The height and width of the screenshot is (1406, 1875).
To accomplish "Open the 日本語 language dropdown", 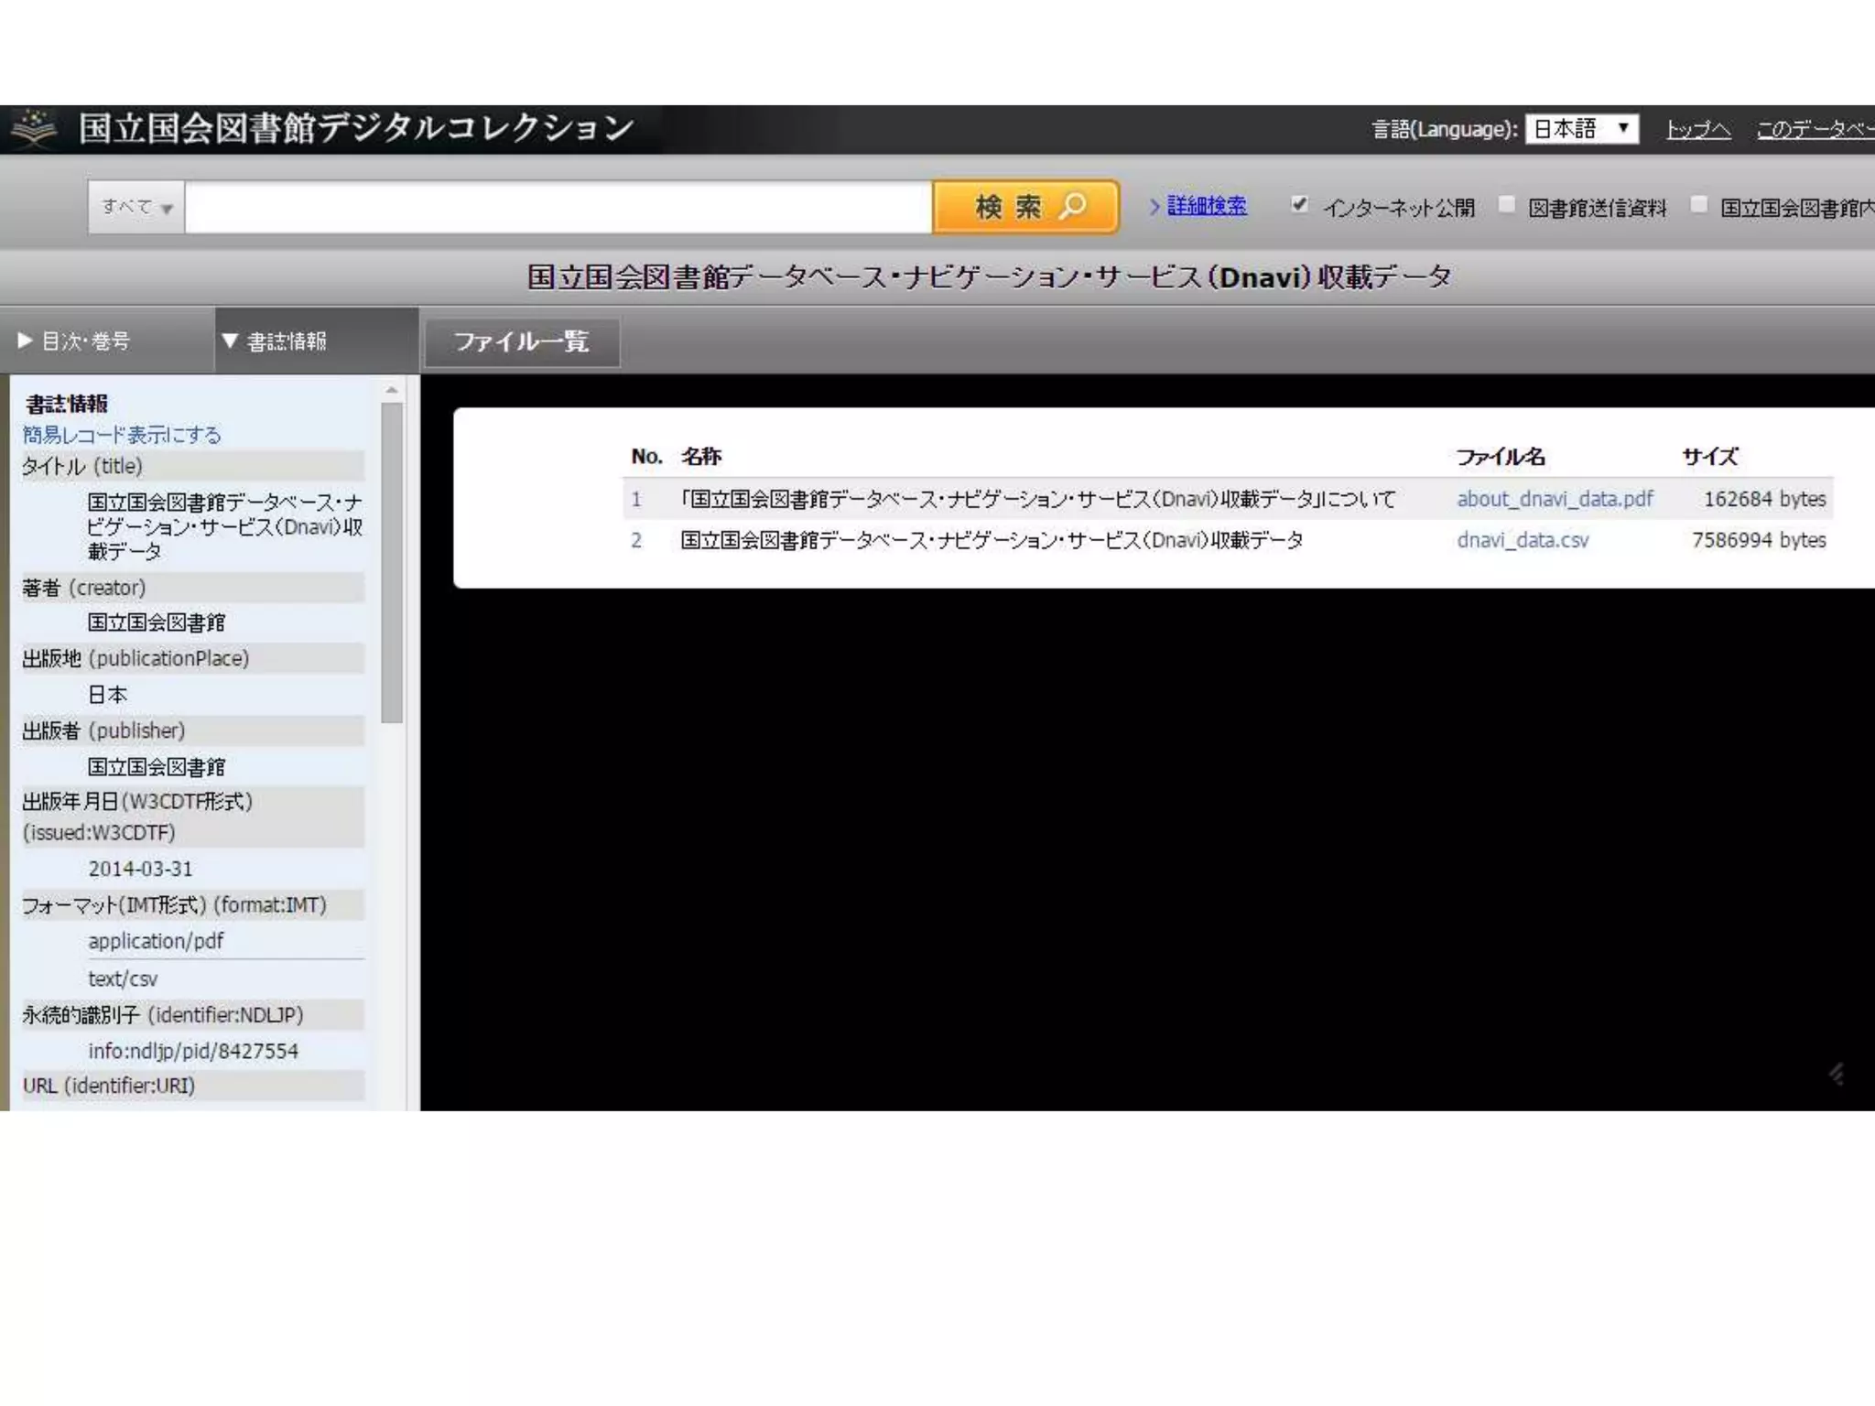I will pos(1581,129).
